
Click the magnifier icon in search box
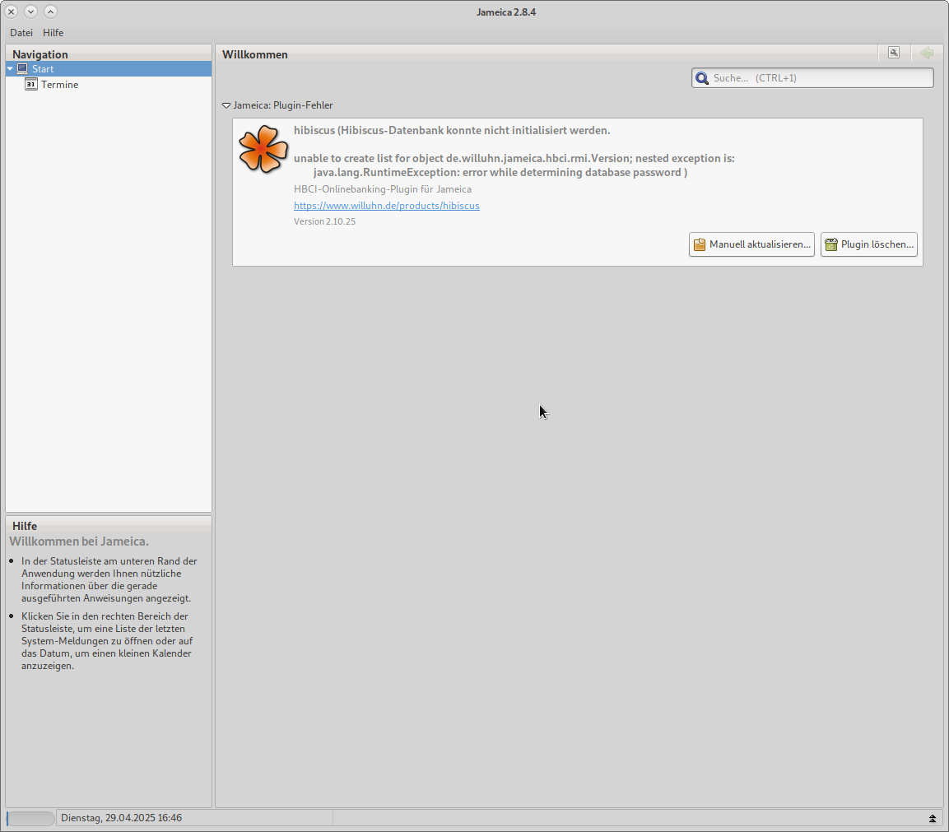tap(702, 78)
